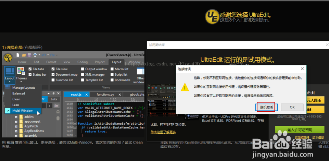This screenshot has height=161, width=329.
Task: Click the colorful Themes icon
Action: coord(21,71)
